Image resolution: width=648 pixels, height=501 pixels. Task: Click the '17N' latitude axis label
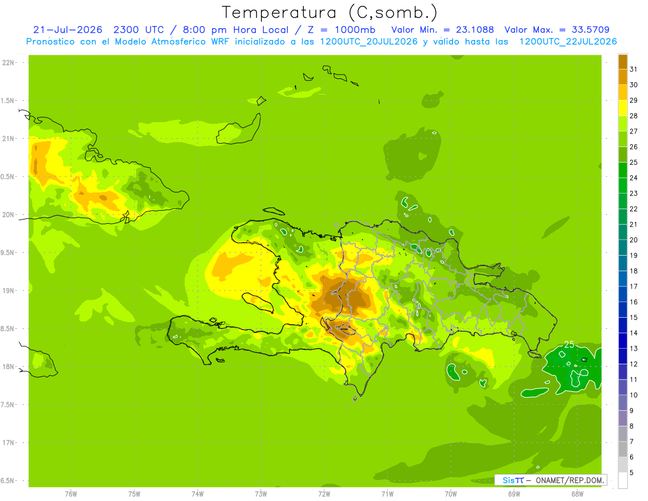click(8, 443)
